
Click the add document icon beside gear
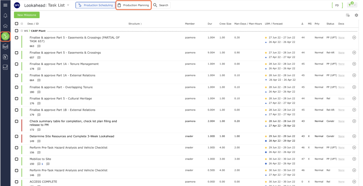(x=348, y=15)
